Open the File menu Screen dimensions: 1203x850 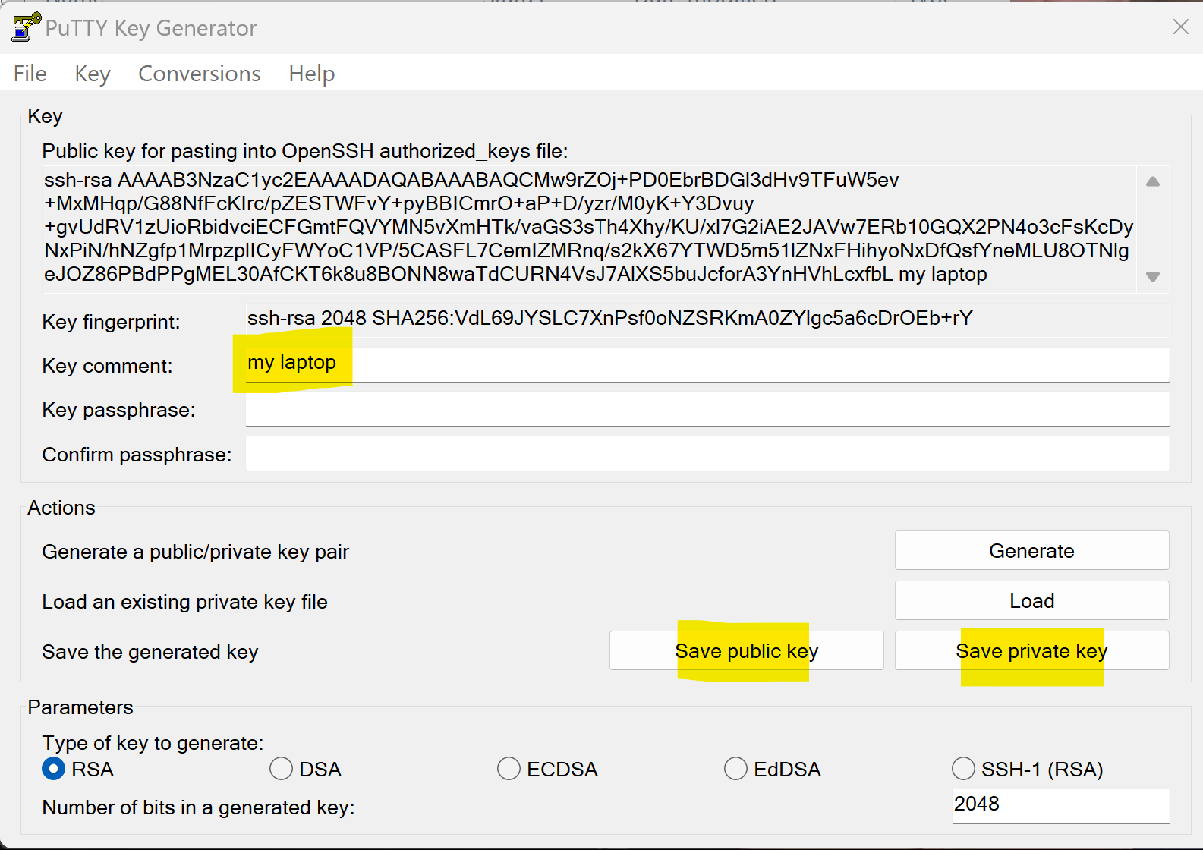click(x=30, y=74)
